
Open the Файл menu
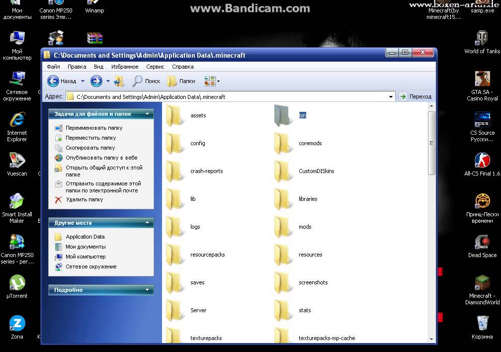click(x=53, y=67)
